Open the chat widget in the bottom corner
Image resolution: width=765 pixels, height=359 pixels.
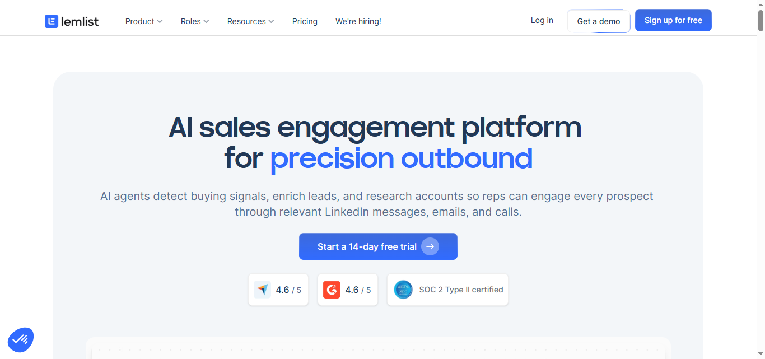(21, 339)
